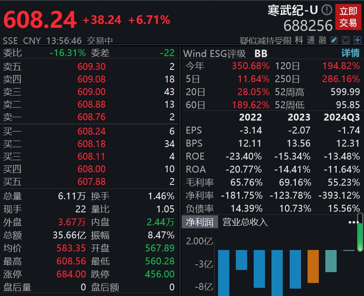Image resolution: width=364 pixels, height=296 pixels.
Task: Click the 2022 column header
Action: [x=251, y=117]
